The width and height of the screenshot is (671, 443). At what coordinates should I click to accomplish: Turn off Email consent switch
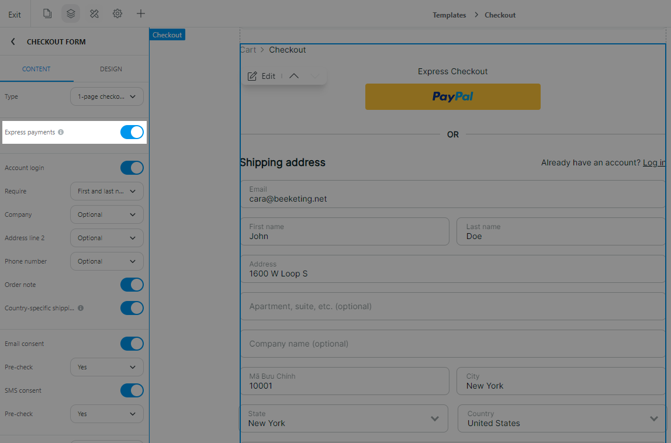coord(132,344)
